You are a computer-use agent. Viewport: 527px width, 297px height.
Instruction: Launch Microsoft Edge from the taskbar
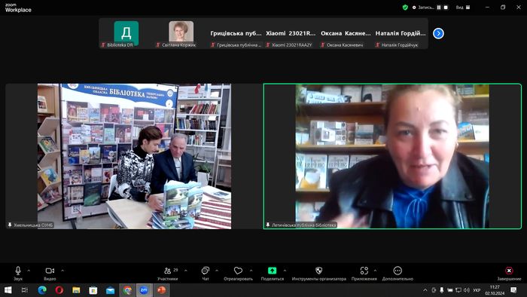coord(42,290)
